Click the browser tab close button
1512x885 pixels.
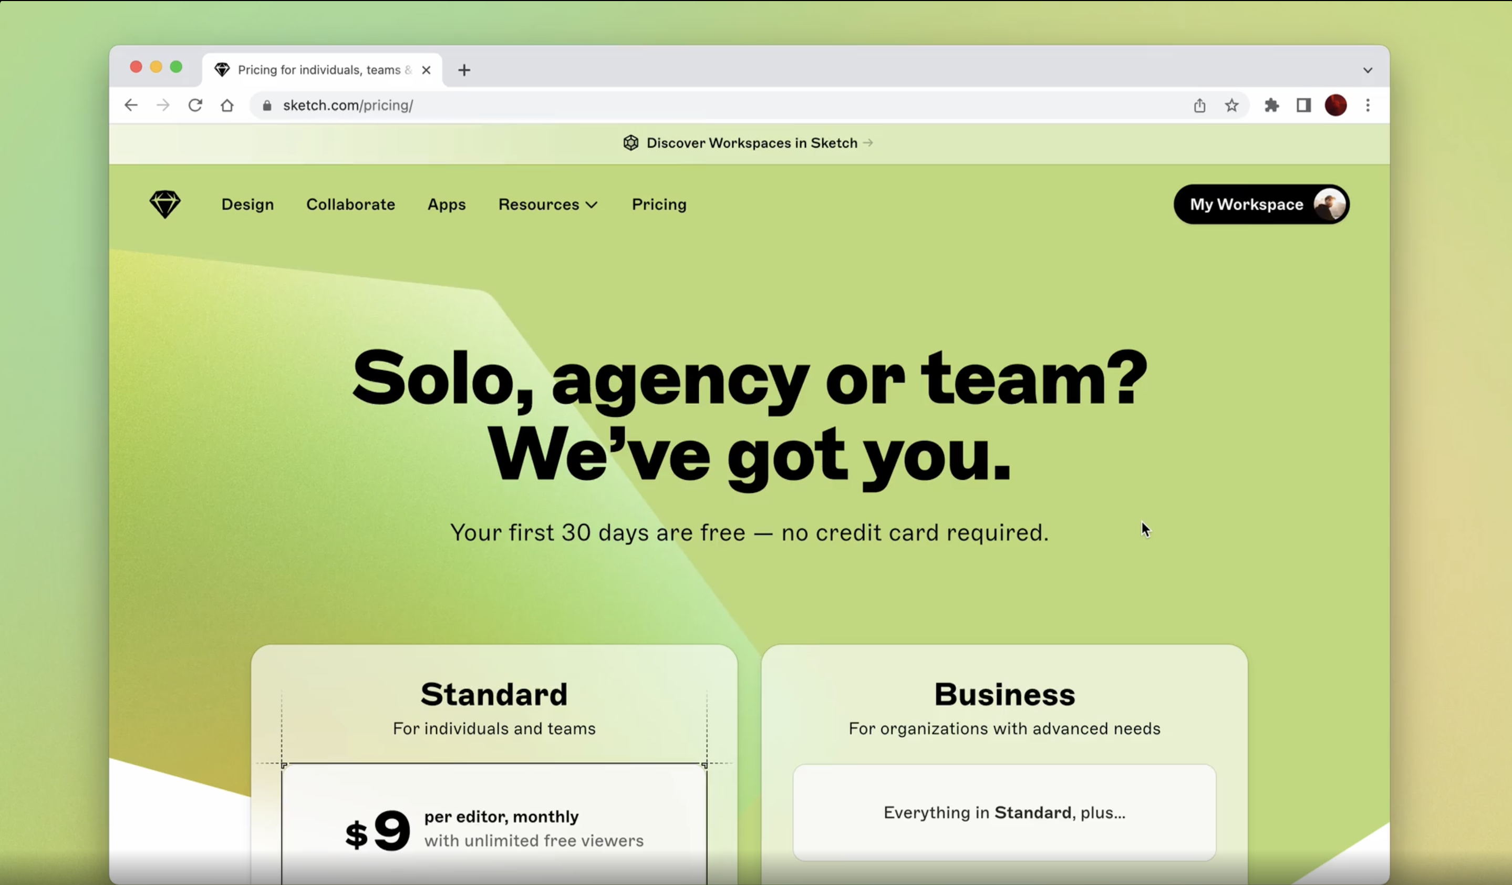pyautogui.click(x=426, y=69)
